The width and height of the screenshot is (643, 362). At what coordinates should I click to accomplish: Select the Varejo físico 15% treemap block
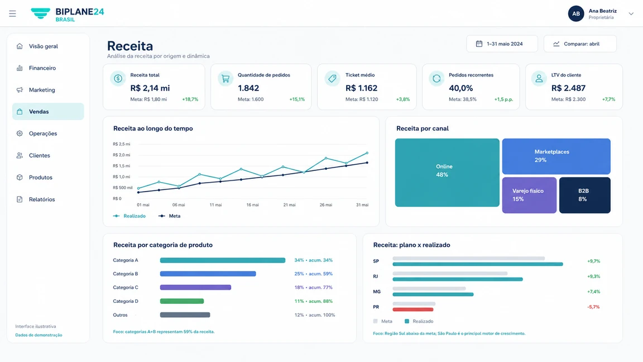pyautogui.click(x=529, y=195)
